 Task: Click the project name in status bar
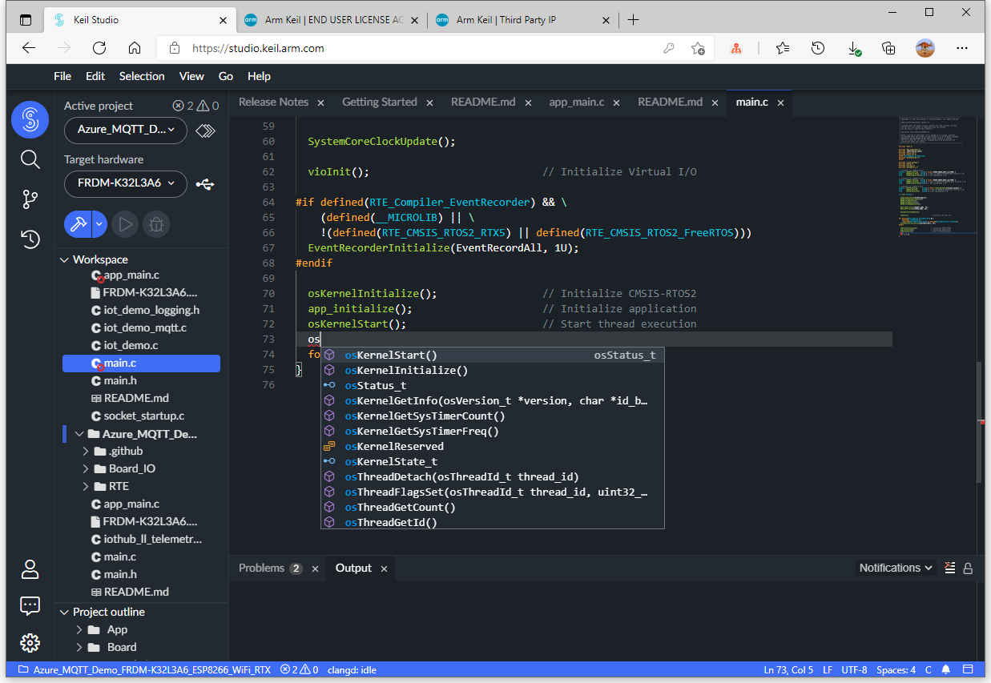tap(146, 669)
